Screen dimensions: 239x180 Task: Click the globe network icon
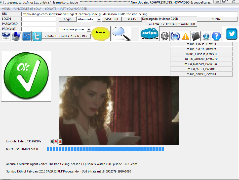coord(6,36)
